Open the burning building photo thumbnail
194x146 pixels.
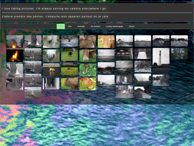coord(15,41)
